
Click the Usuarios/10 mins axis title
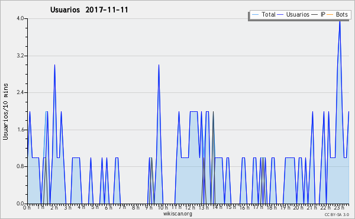5,112
